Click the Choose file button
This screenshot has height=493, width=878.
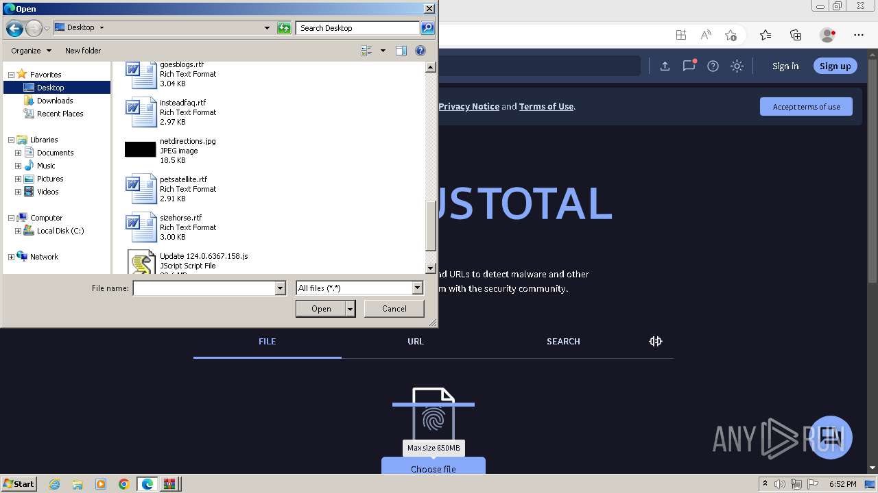point(434,467)
